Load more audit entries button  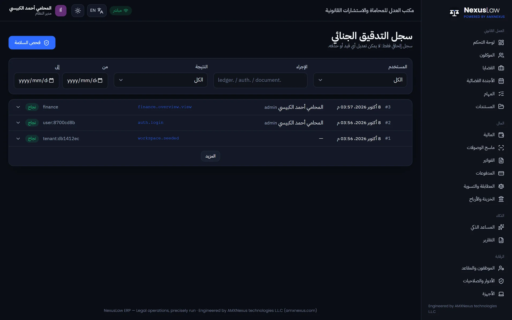(x=210, y=156)
